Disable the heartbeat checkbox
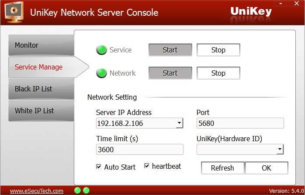The height and width of the screenshot is (195, 305). point(147,166)
